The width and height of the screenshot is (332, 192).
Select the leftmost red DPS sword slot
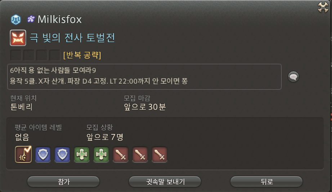(x=121, y=155)
